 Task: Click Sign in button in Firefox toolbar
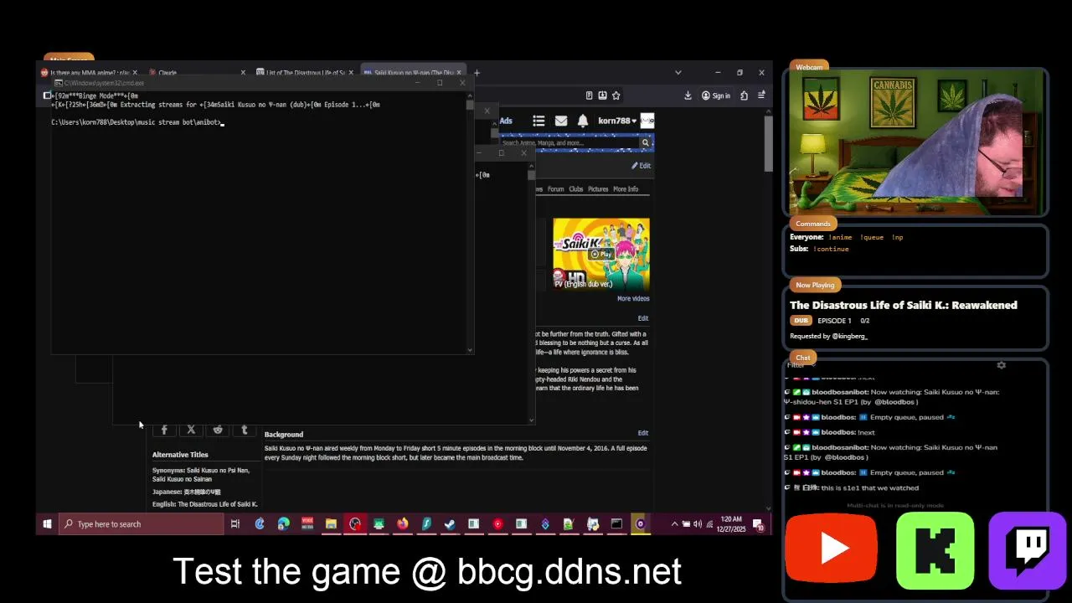pyautogui.click(x=716, y=95)
